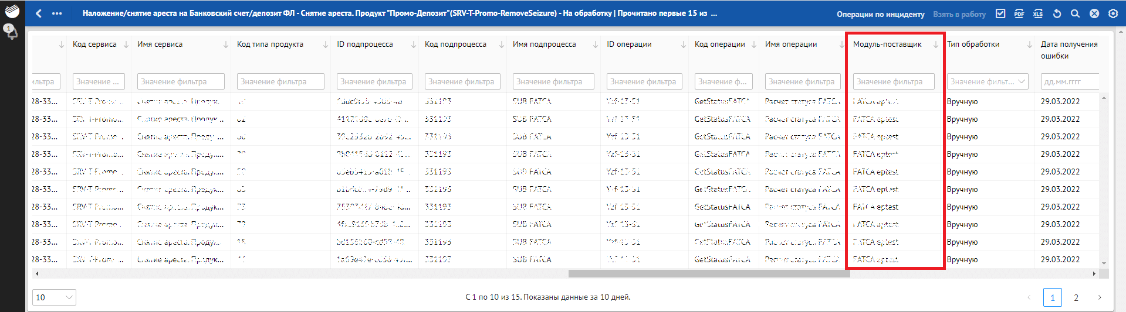Open search with the magnifier icon

(x=1075, y=13)
